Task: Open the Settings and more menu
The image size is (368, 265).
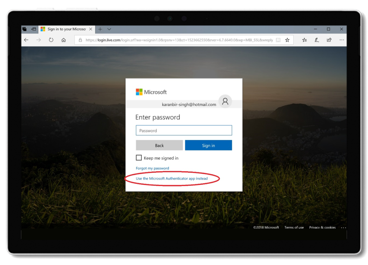Action: [x=341, y=40]
